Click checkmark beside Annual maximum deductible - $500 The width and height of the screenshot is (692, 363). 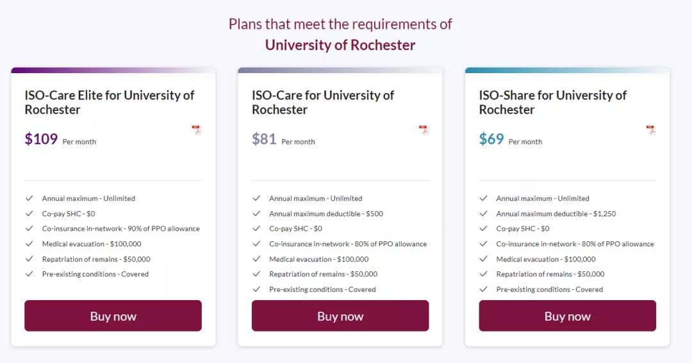(x=256, y=214)
